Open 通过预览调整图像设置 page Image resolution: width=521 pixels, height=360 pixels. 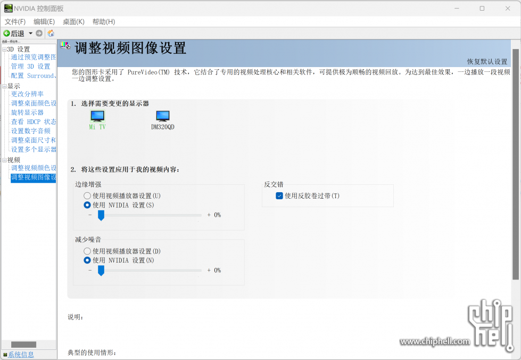click(34, 57)
